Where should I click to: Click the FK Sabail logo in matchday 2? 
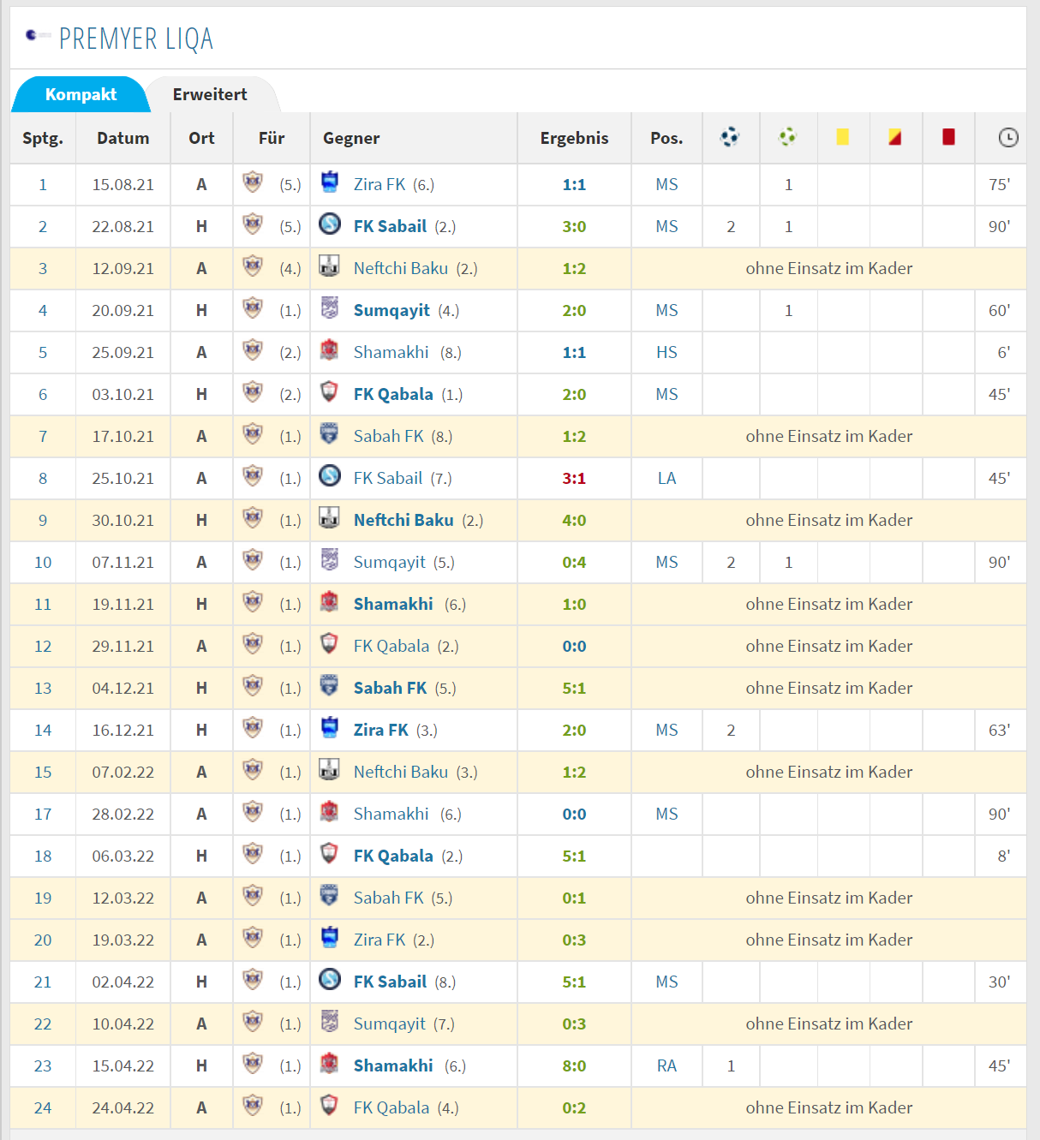click(x=329, y=224)
